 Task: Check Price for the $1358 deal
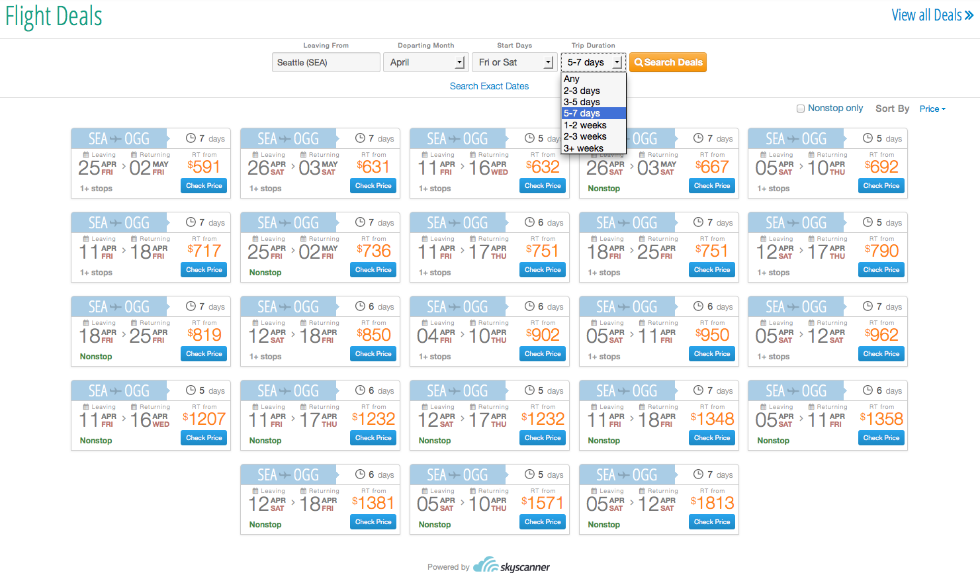tap(881, 438)
